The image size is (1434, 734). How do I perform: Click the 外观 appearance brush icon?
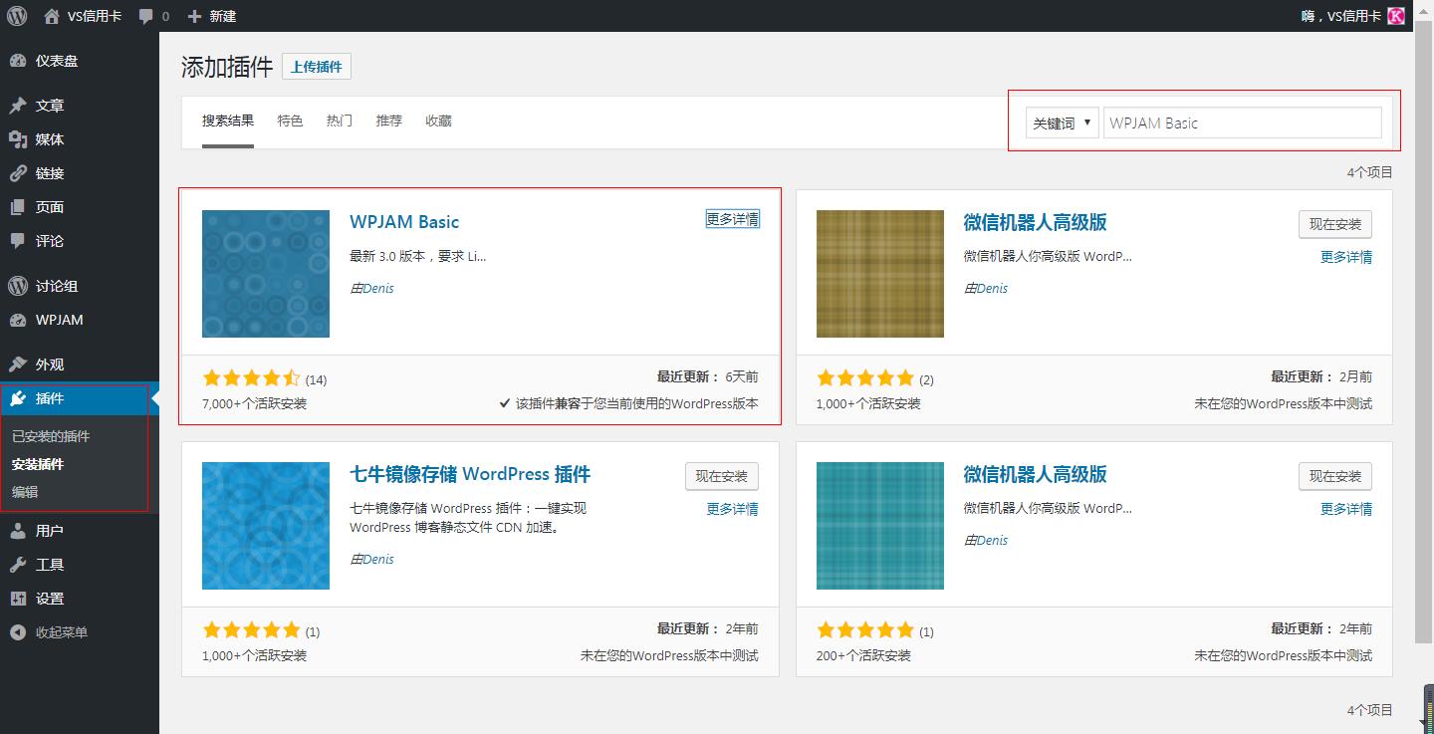pyautogui.click(x=18, y=365)
